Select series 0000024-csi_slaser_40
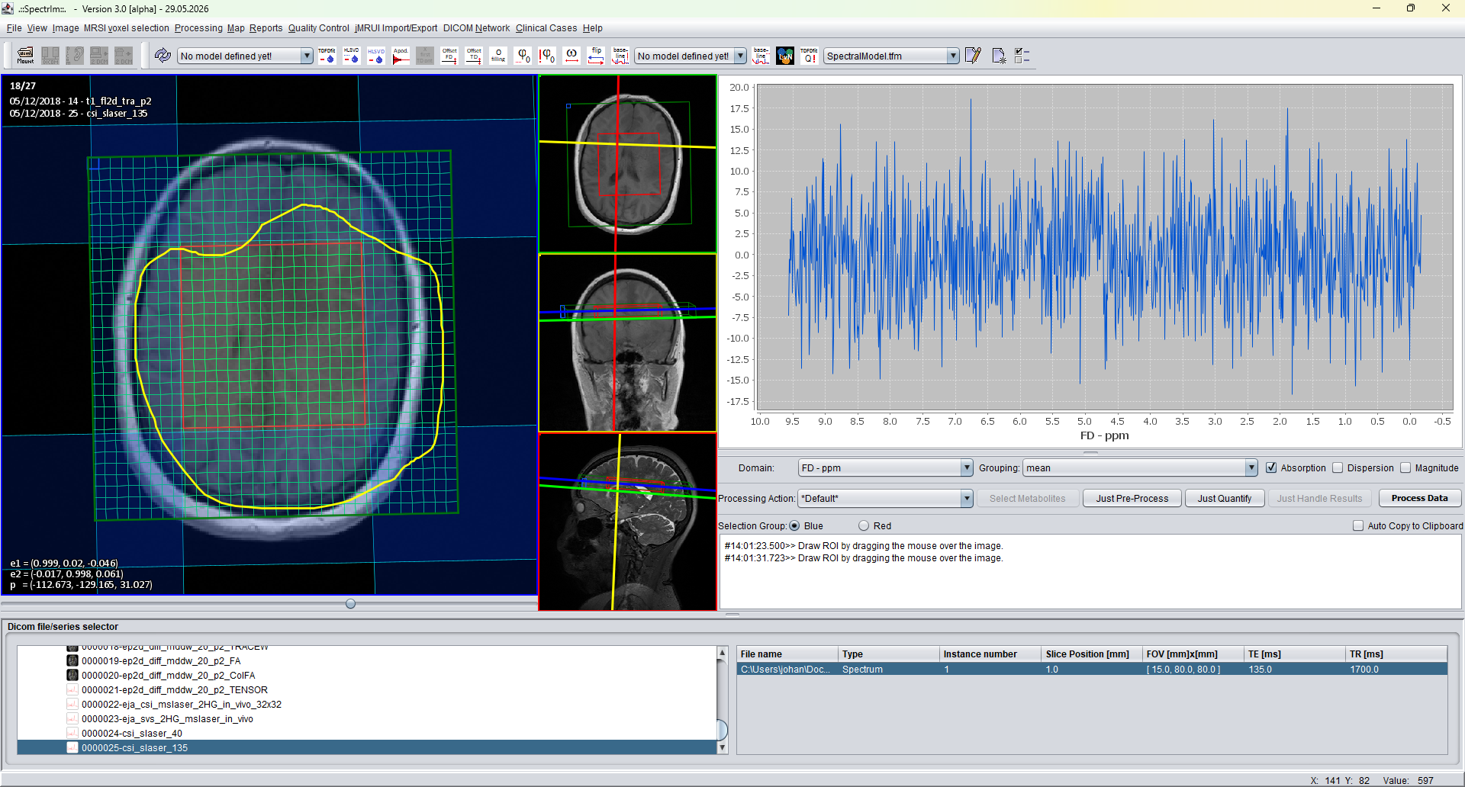The width and height of the screenshot is (1465, 787). pyautogui.click(x=131, y=734)
